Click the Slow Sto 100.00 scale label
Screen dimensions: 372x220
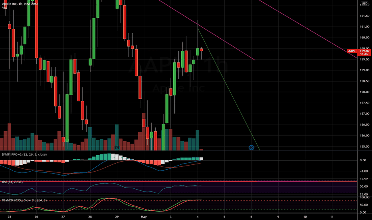[x=364, y=198]
